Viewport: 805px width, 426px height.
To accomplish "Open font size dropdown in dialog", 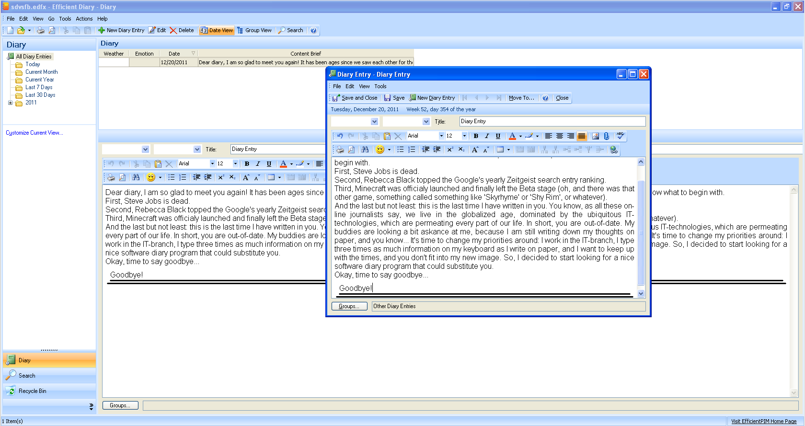I will pos(464,136).
